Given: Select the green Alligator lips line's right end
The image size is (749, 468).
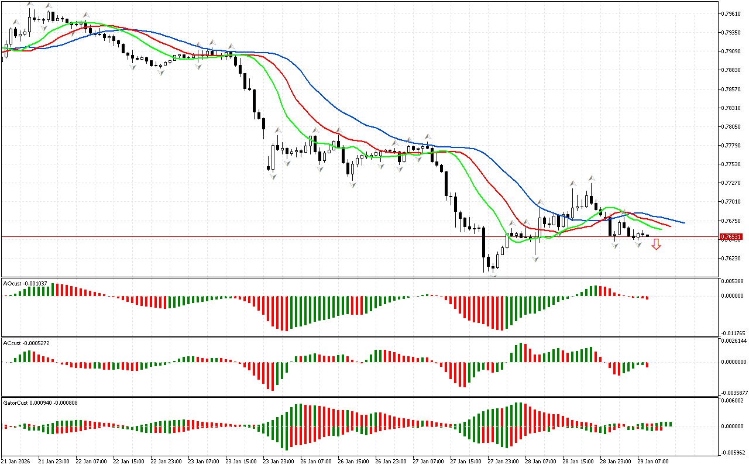Looking at the screenshot, I should [x=661, y=229].
